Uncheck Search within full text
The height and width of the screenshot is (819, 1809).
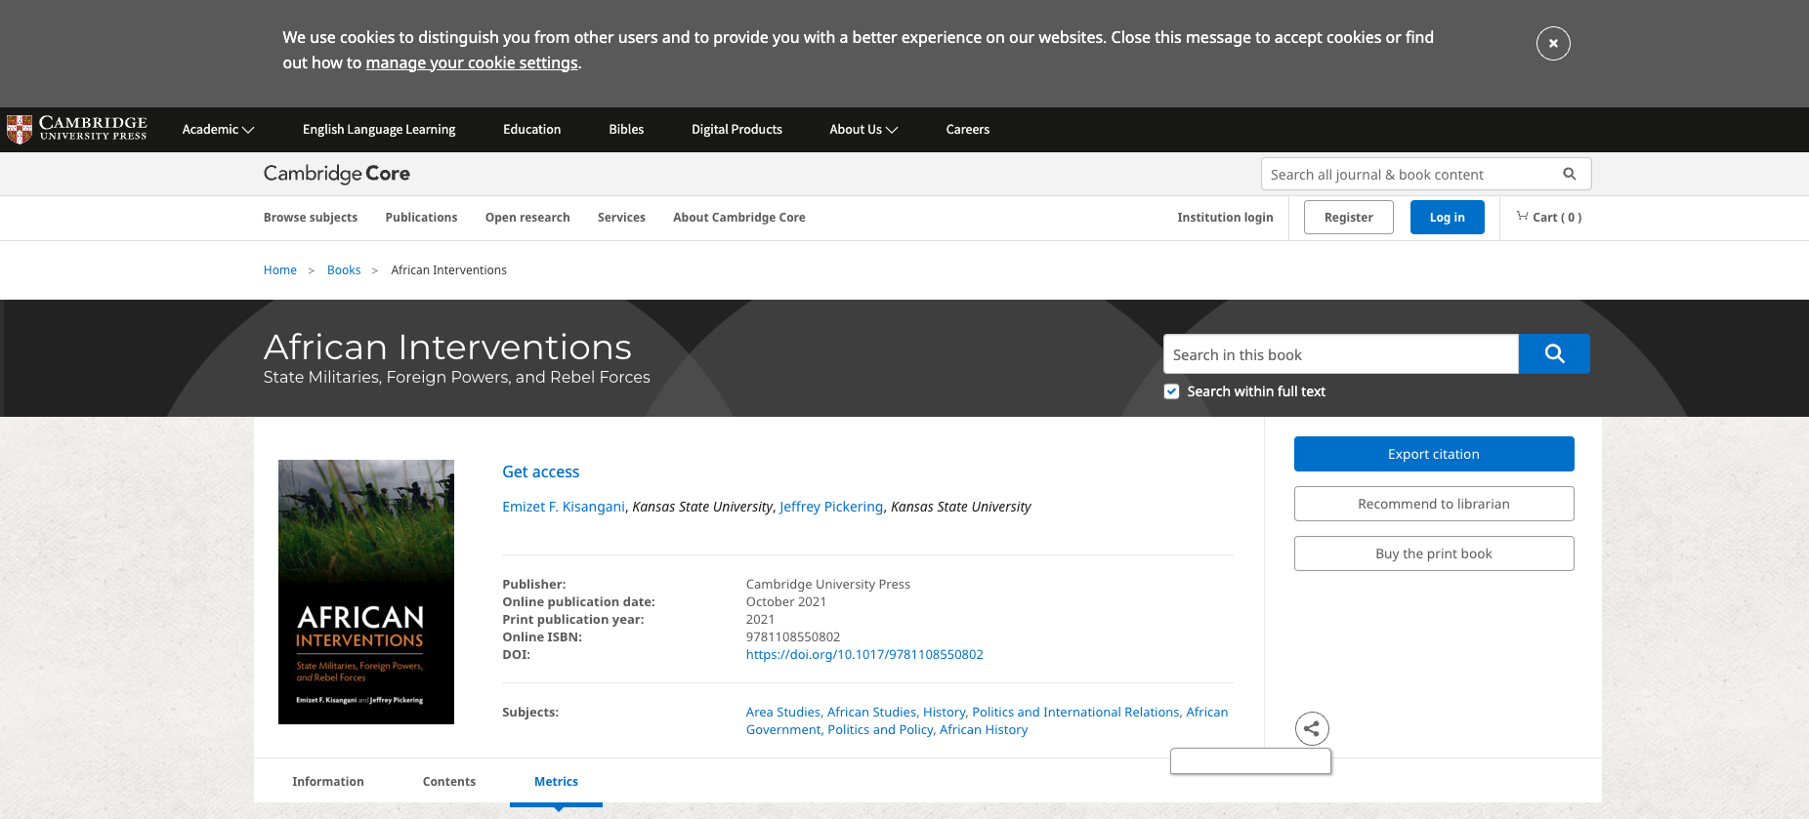pyautogui.click(x=1171, y=391)
